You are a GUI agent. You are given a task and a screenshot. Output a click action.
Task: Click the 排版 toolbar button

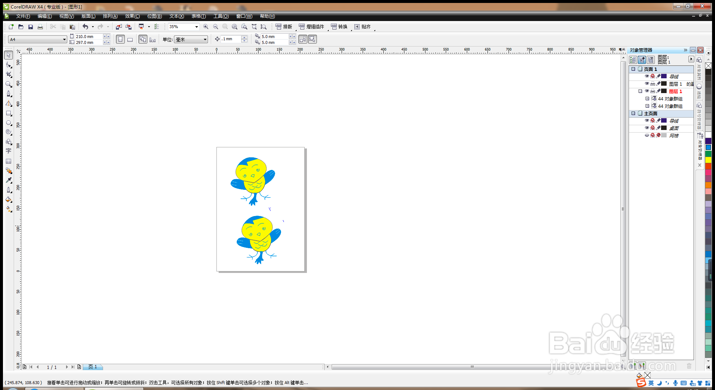(x=284, y=27)
